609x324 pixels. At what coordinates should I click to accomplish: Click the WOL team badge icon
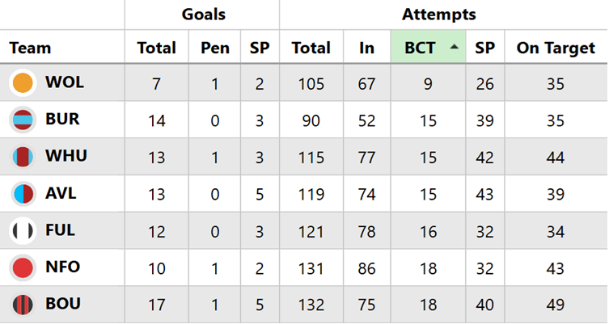pyautogui.click(x=23, y=83)
